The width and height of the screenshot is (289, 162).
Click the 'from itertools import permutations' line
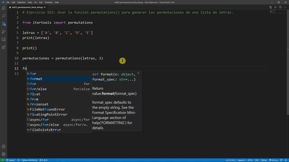click(x=57, y=22)
